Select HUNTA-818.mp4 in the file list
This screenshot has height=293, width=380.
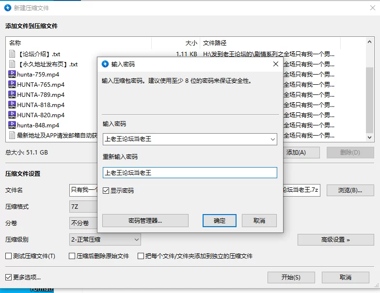41,105
